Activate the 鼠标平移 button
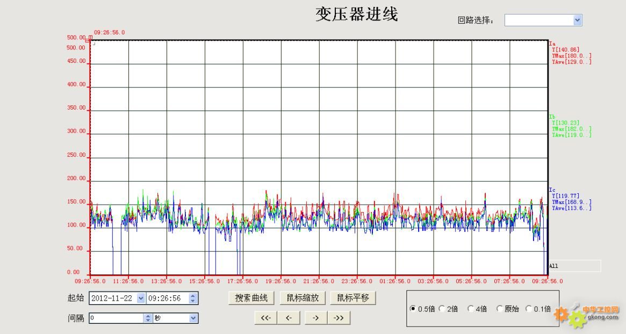Viewport: 626px width, 334px height. pyautogui.click(x=353, y=298)
